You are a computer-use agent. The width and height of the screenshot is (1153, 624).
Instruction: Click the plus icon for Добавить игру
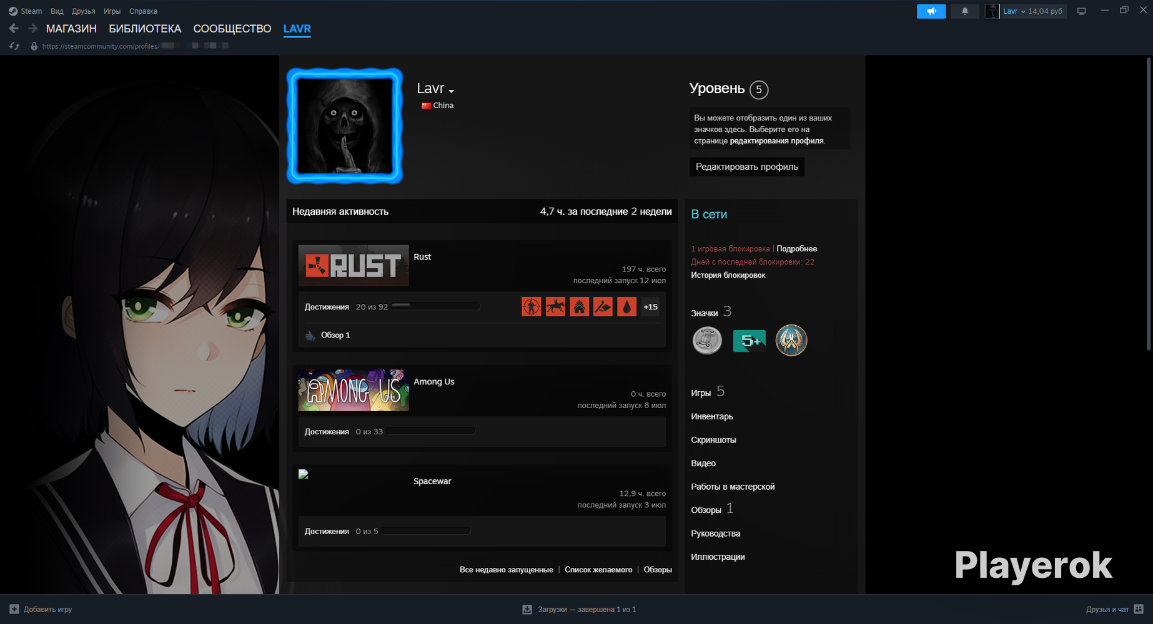14,609
